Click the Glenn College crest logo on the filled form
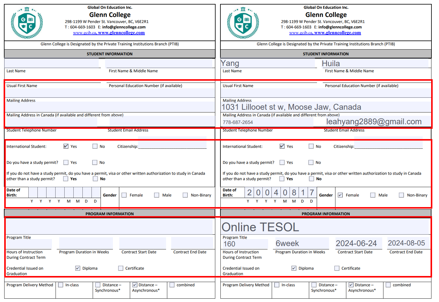 243,23
